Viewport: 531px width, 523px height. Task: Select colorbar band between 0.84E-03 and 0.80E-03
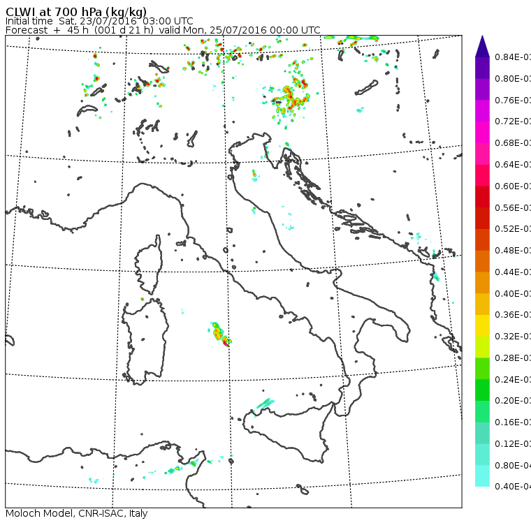coord(482,68)
